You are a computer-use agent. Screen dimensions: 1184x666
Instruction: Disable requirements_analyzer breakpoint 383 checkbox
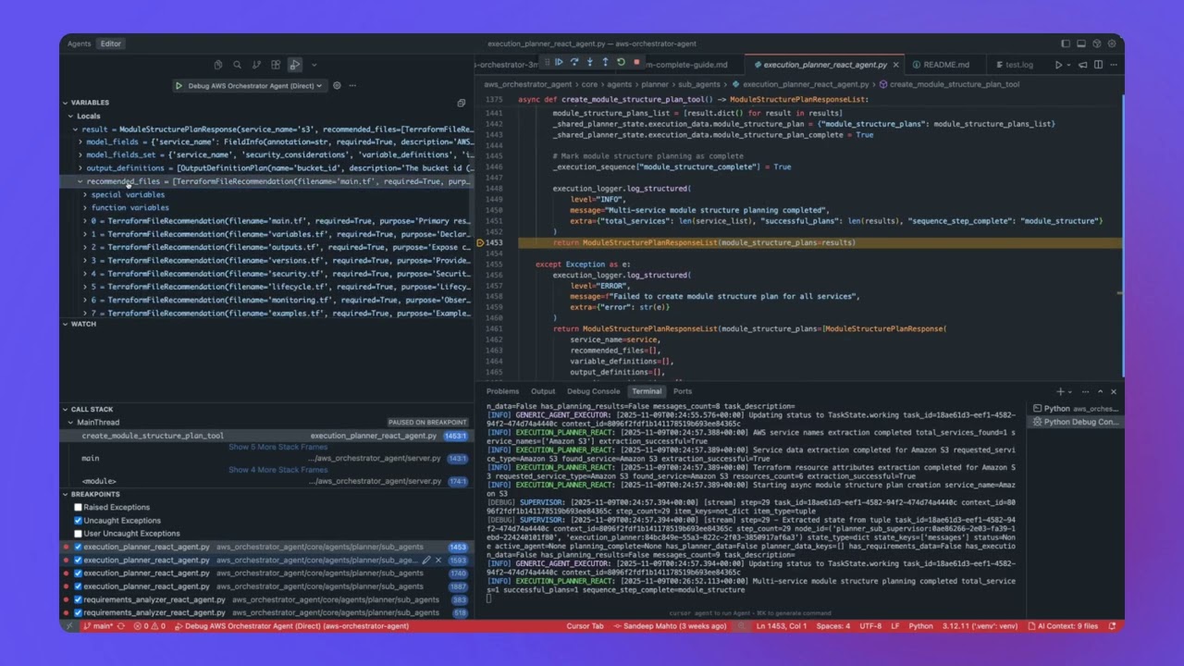point(78,599)
